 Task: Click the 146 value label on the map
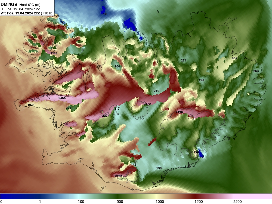coord(134,165)
